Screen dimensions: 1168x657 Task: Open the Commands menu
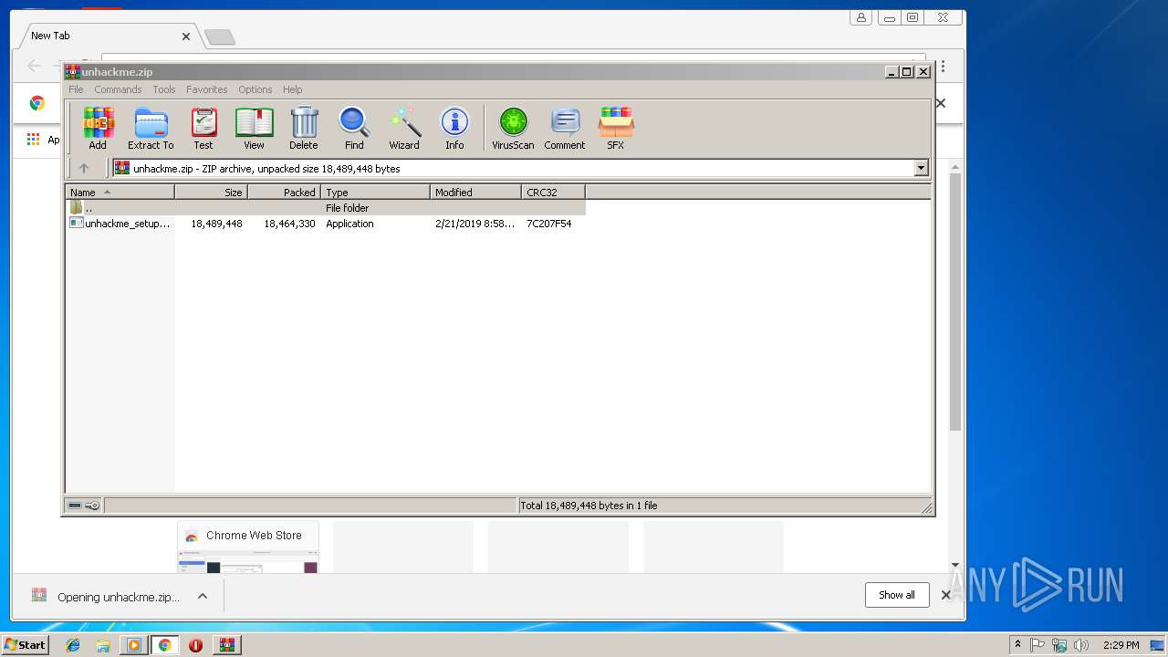click(118, 89)
